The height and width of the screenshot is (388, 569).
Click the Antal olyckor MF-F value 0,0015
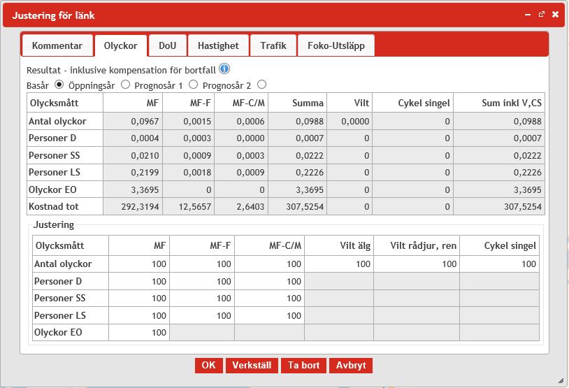(x=197, y=121)
